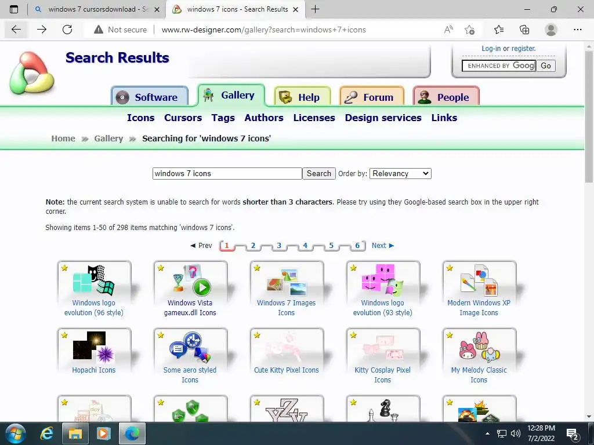
Task: Go to results page 3
Action: 279,245
